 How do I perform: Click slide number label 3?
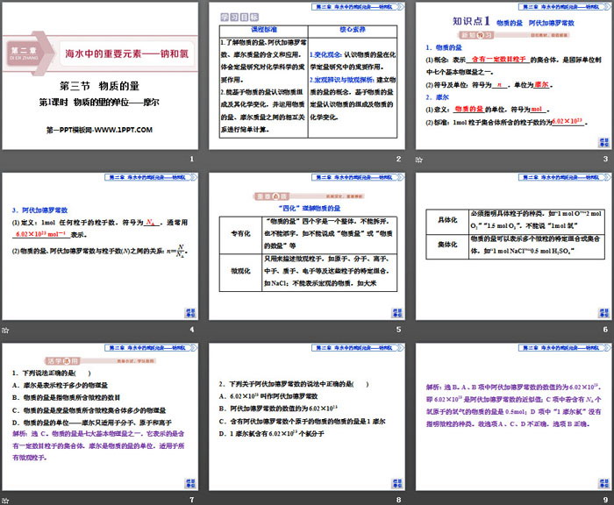click(x=605, y=159)
